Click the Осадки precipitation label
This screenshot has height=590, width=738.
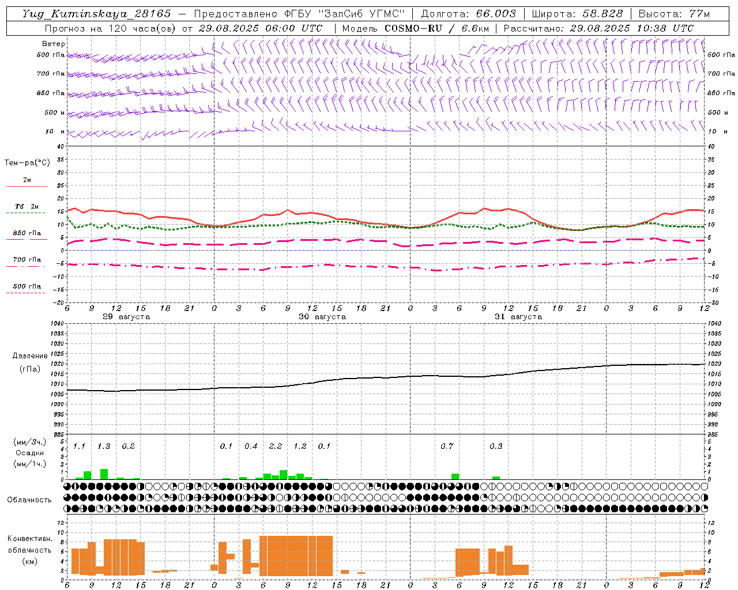(x=30, y=453)
